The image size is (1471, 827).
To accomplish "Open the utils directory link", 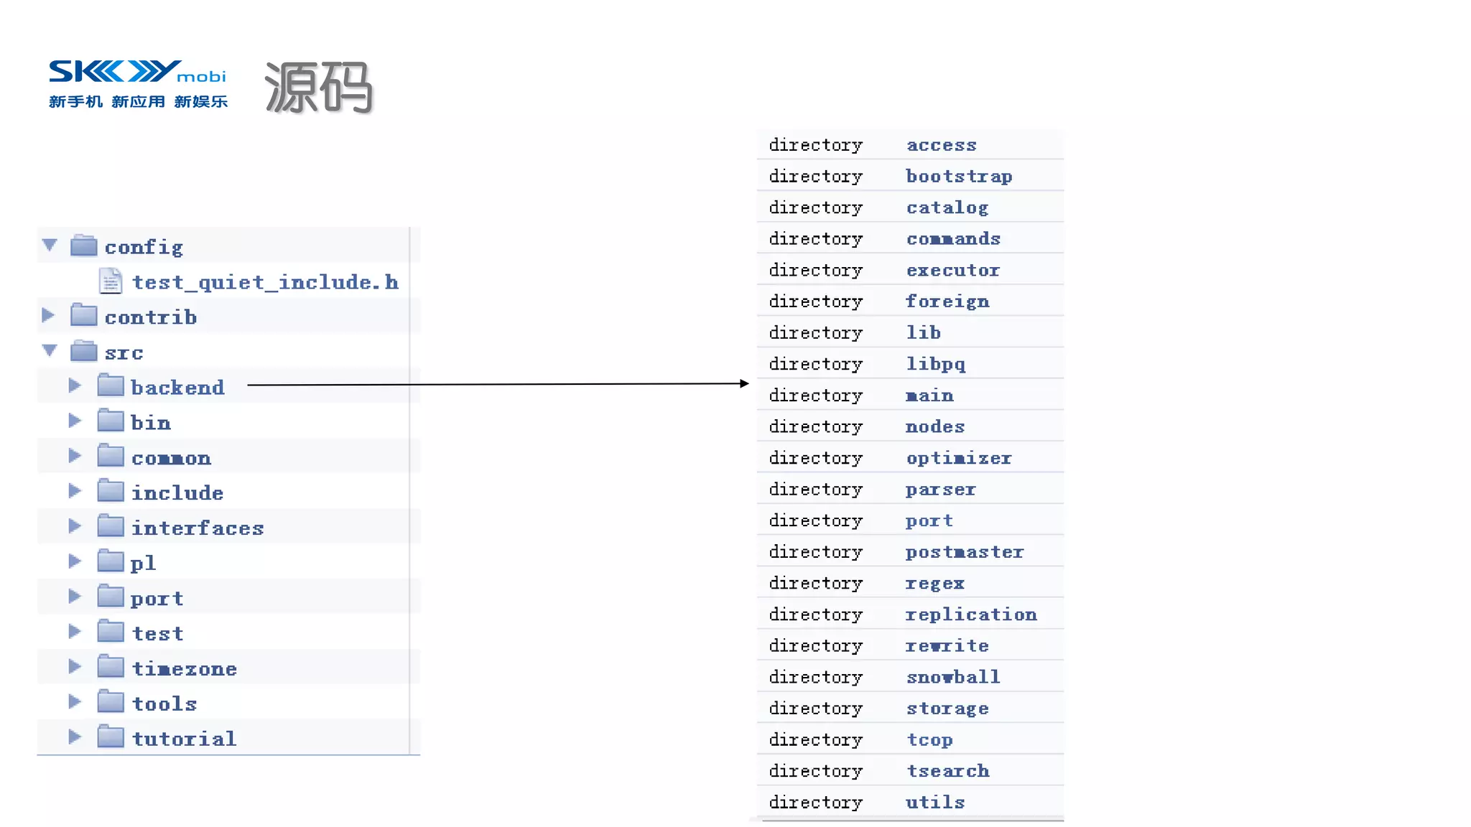I will 934,802.
